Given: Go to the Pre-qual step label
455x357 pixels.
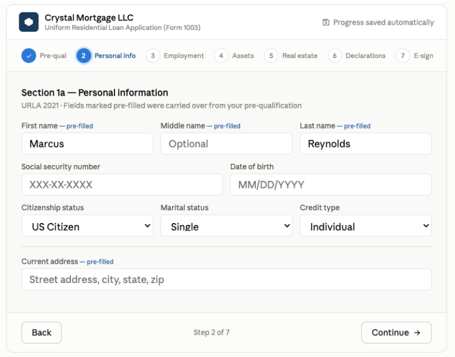Looking at the screenshot, I should tap(53, 56).
